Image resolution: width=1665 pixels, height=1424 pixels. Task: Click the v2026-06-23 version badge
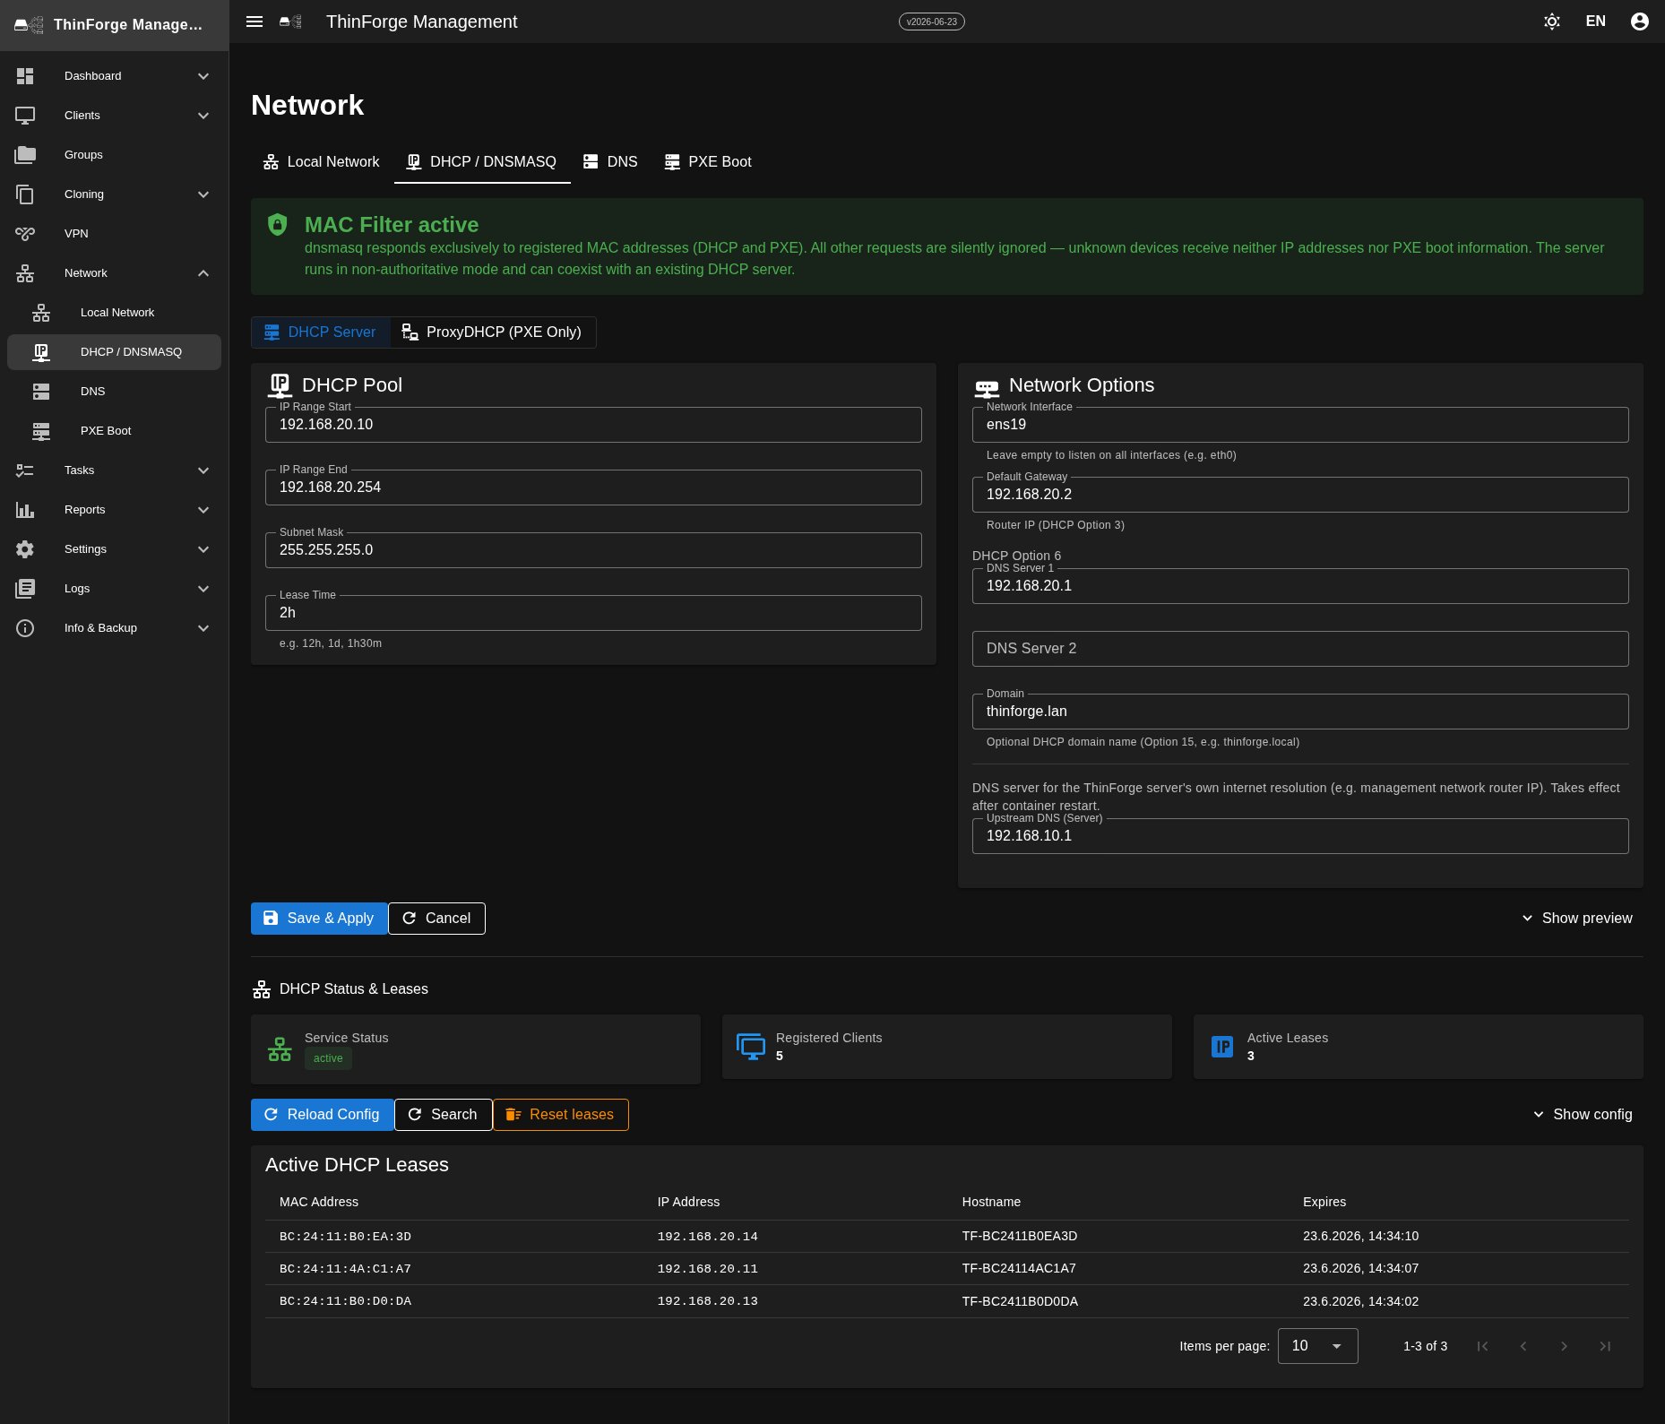(x=932, y=22)
